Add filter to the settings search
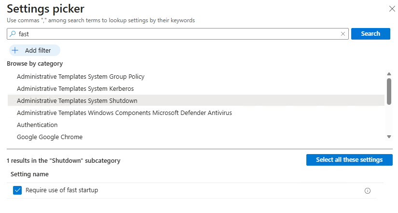398x213 pixels. (35, 50)
